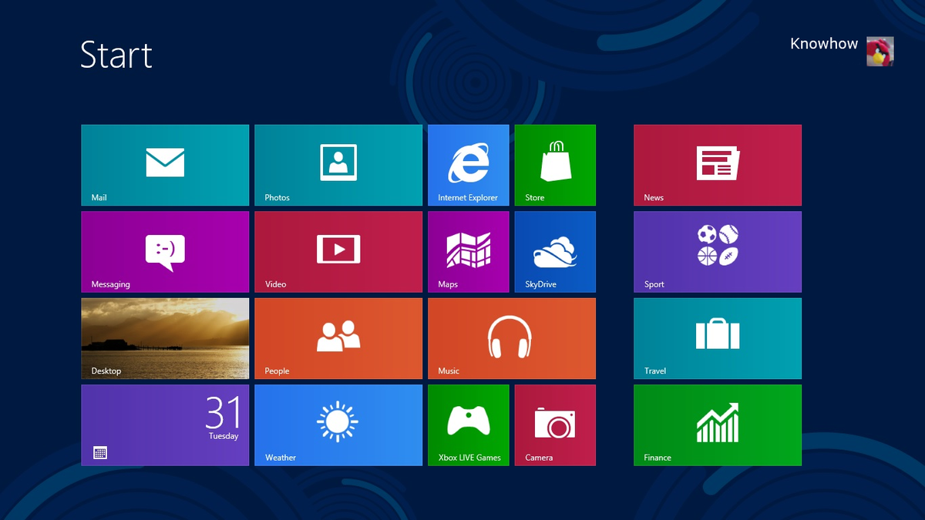Open the News newspaper icon
The height and width of the screenshot is (520, 925).
(718, 163)
